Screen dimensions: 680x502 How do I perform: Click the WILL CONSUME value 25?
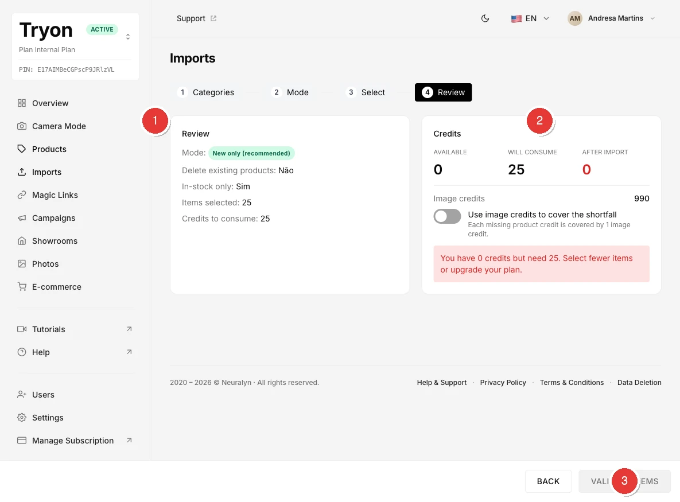tap(516, 169)
